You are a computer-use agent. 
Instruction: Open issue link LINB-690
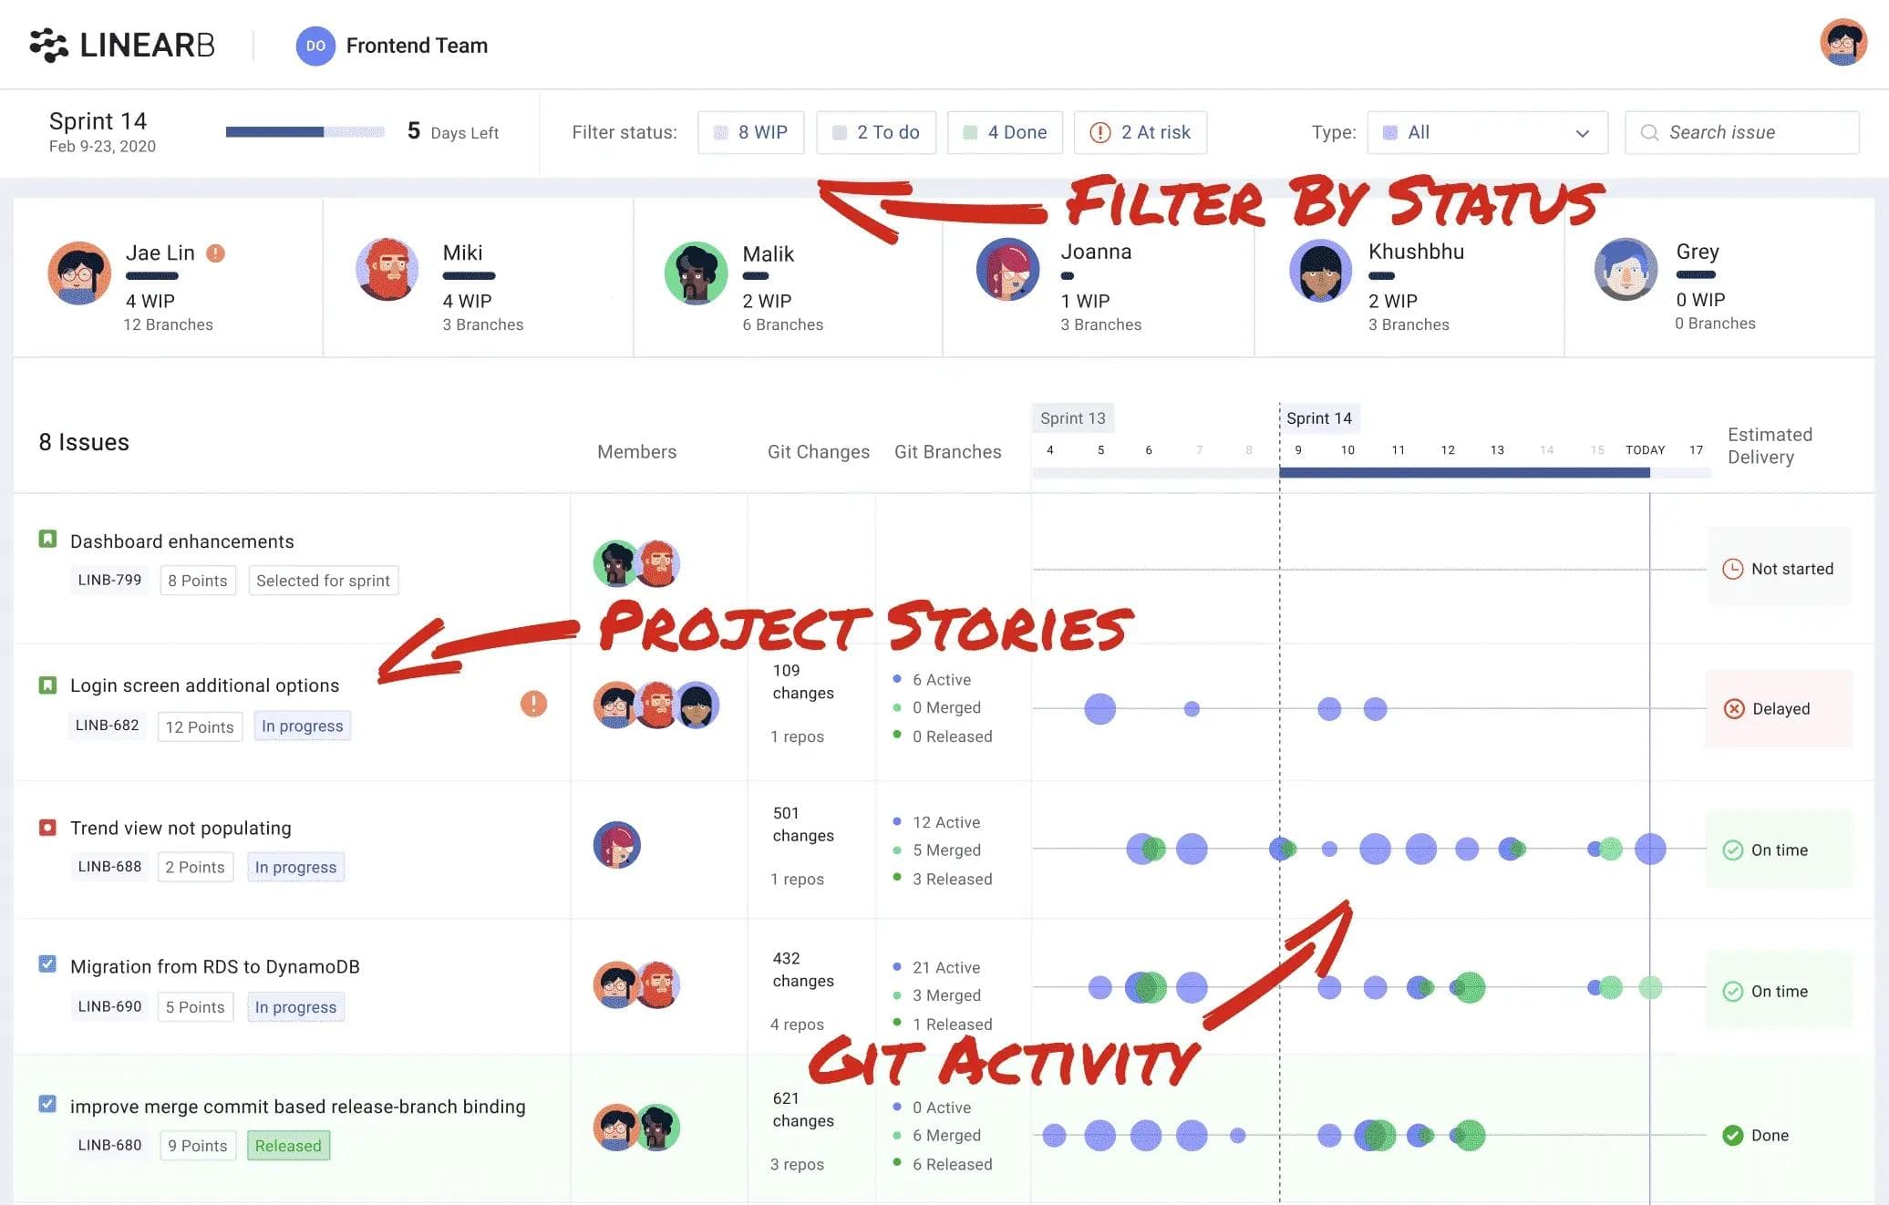point(109,1006)
